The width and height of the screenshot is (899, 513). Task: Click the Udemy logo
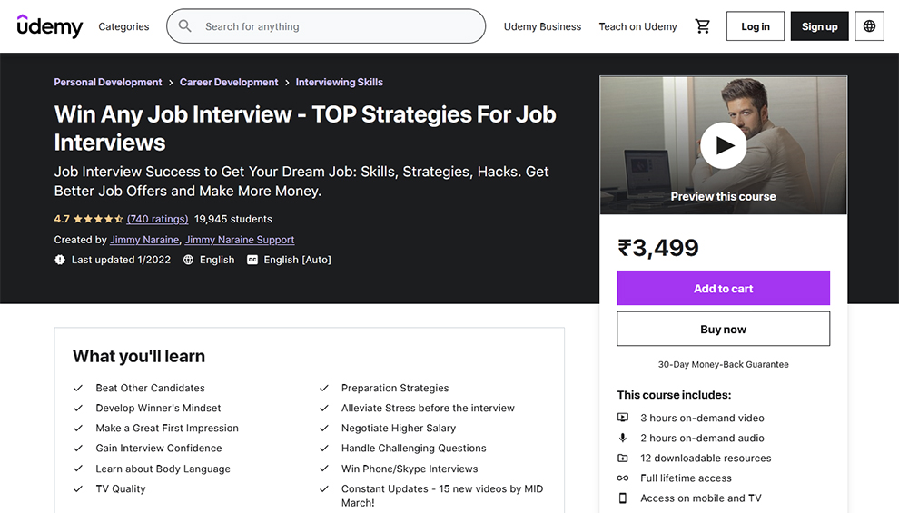50,26
